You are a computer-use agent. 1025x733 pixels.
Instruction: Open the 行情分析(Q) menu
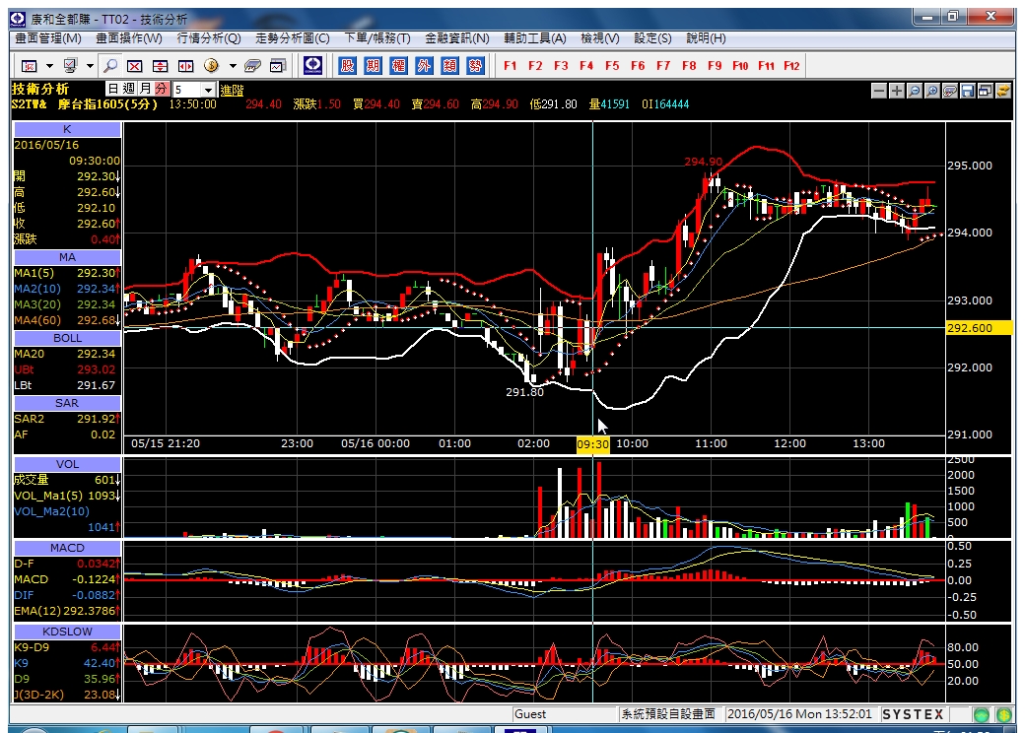(x=209, y=38)
